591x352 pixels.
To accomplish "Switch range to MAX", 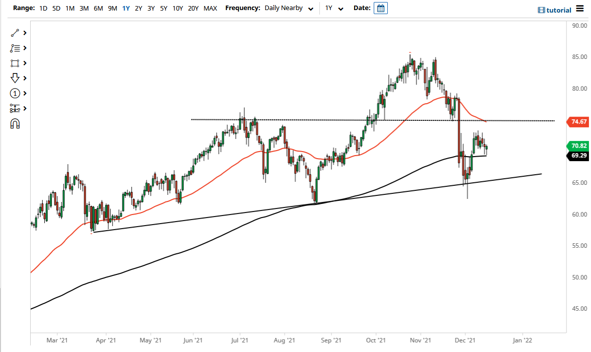I will coord(210,8).
